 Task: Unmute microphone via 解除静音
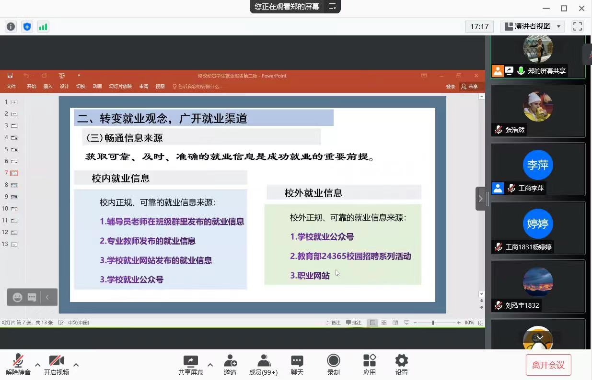click(x=18, y=365)
